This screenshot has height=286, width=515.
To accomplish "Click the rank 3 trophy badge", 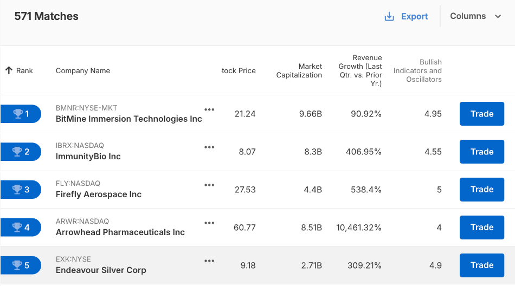I will [x=21, y=190].
